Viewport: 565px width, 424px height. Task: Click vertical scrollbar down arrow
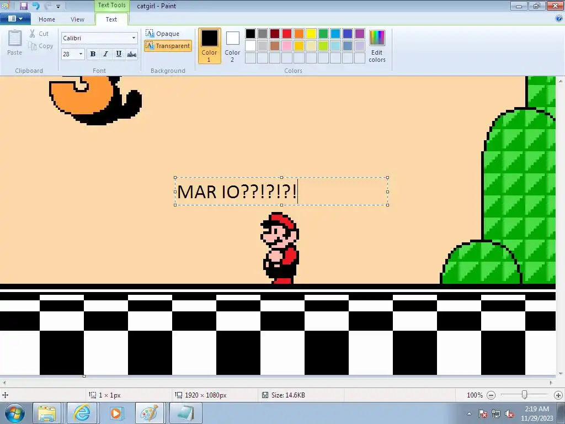click(x=561, y=374)
